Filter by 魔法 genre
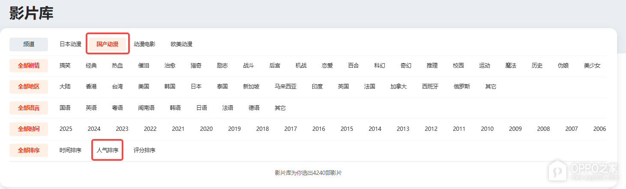Viewport: 626px width, 189px height. (x=511, y=65)
